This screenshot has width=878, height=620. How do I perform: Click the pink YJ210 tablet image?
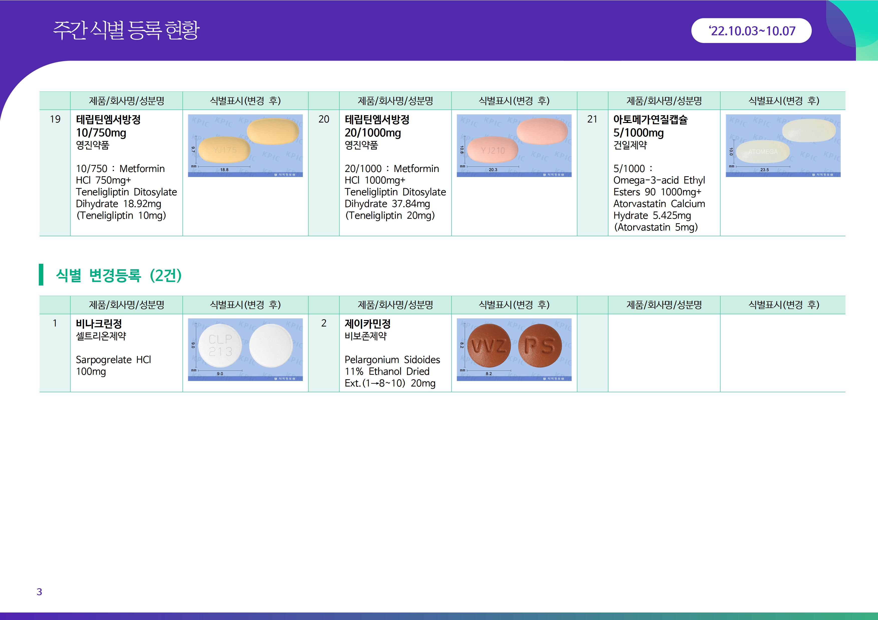[514, 145]
